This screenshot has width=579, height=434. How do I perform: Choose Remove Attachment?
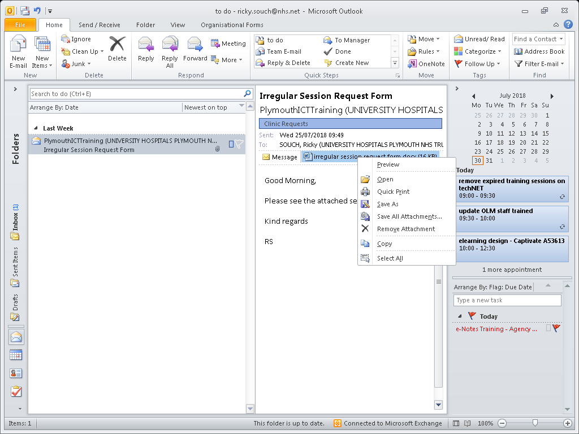[406, 229]
